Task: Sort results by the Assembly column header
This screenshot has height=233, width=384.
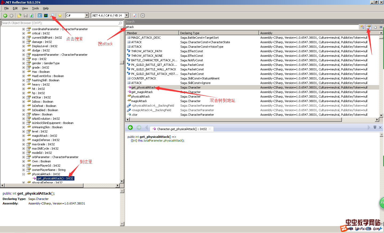Action: (319, 33)
